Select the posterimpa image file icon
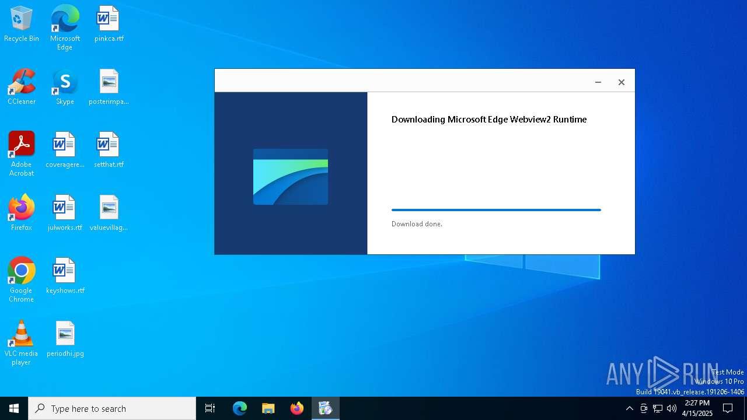This screenshot has height=420, width=747. (109, 87)
